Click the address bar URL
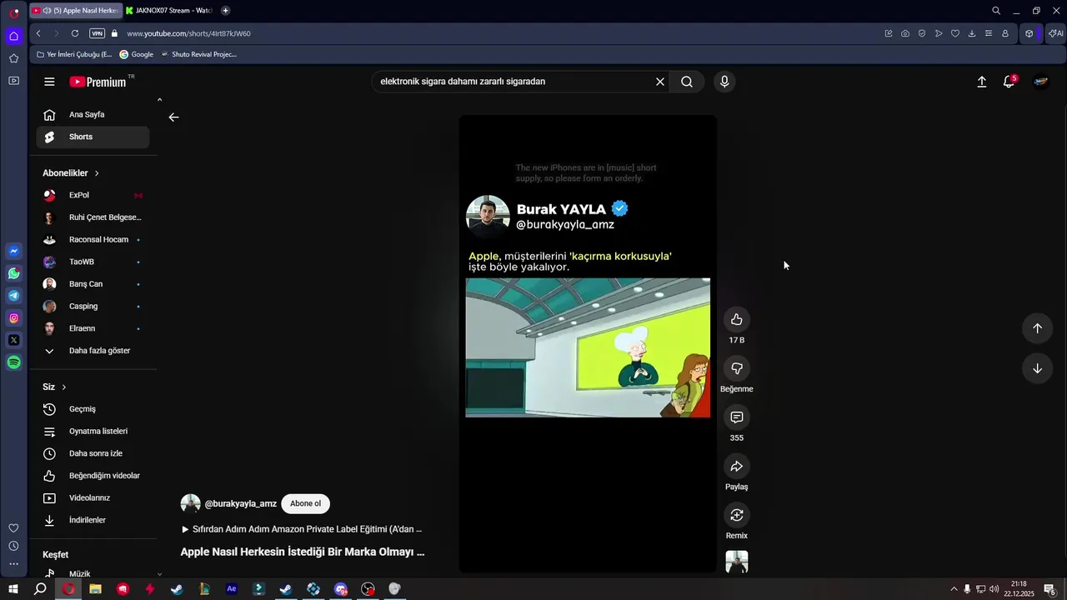The image size is (1067, 600). pos(188,33)
